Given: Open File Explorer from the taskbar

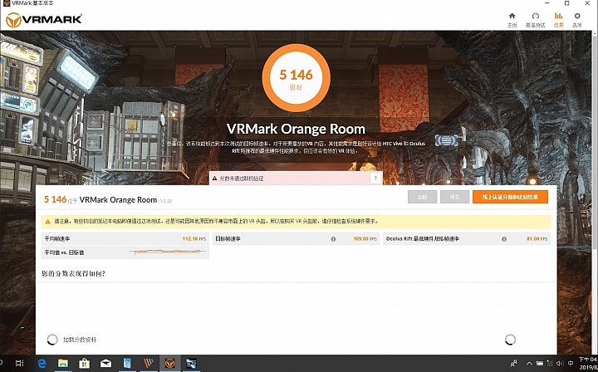Looking at the screenshot, I should pos(62,363).
